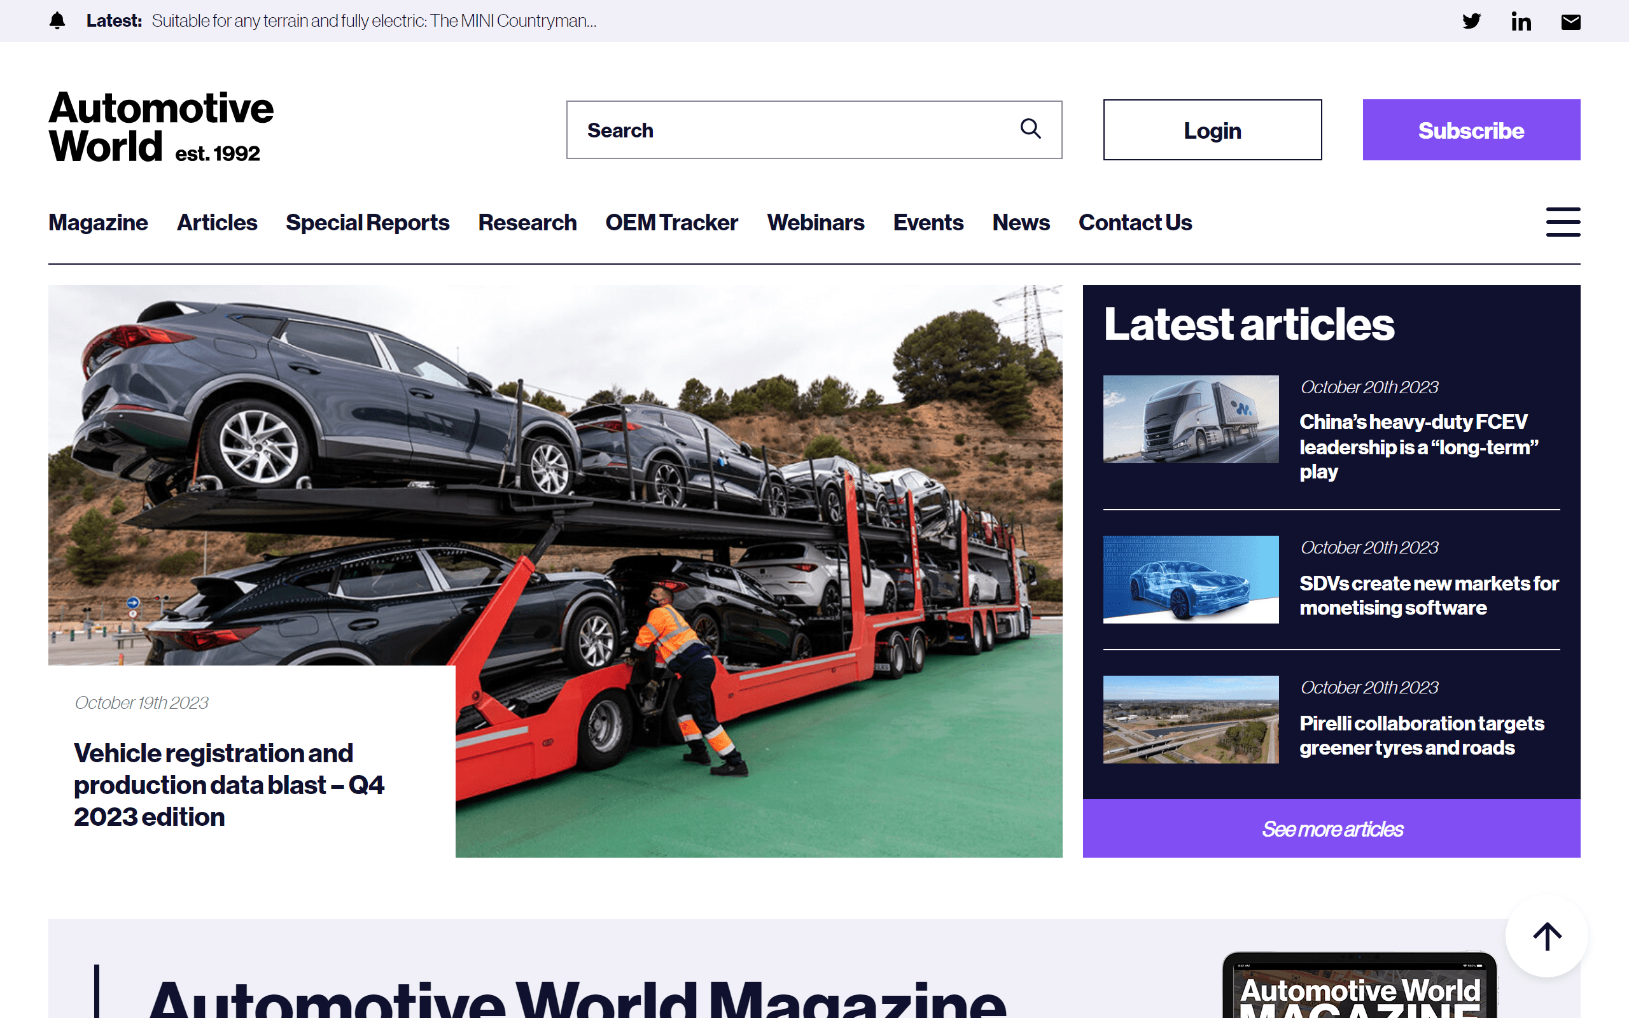This screenshot has width=1629, height=1018.
Task: Open the Special Reports section
Action: point(368,222)
